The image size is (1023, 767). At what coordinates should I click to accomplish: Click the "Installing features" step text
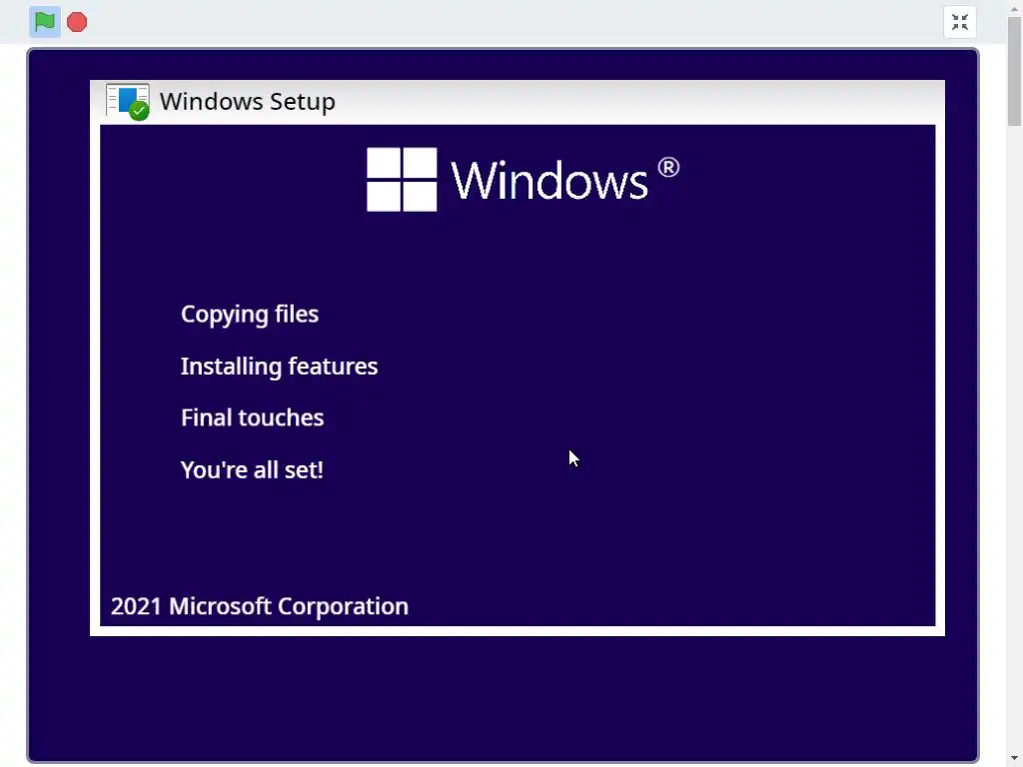pos(280,366)
